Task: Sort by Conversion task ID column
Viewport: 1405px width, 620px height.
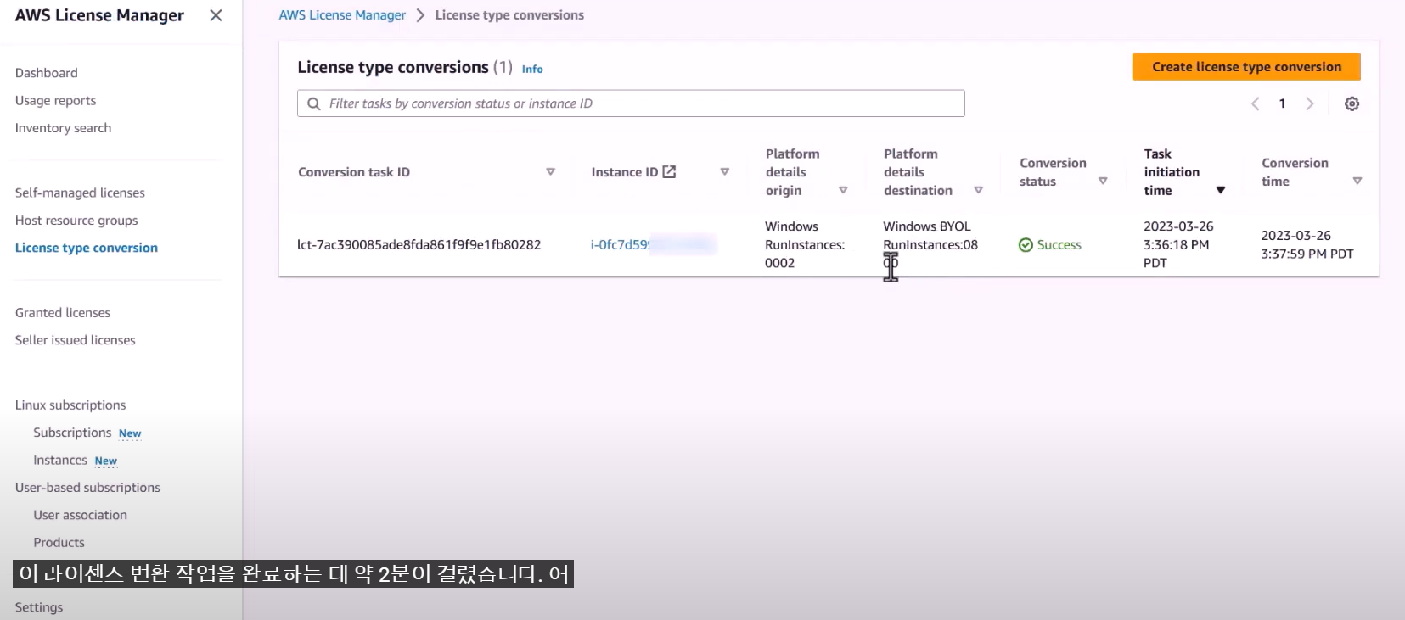Action: tap(550, 171)
